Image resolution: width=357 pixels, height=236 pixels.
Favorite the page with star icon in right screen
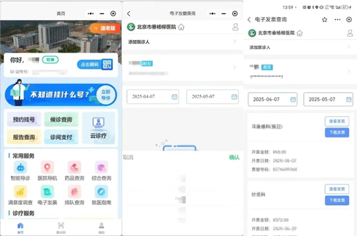click(x=324, y=20)
